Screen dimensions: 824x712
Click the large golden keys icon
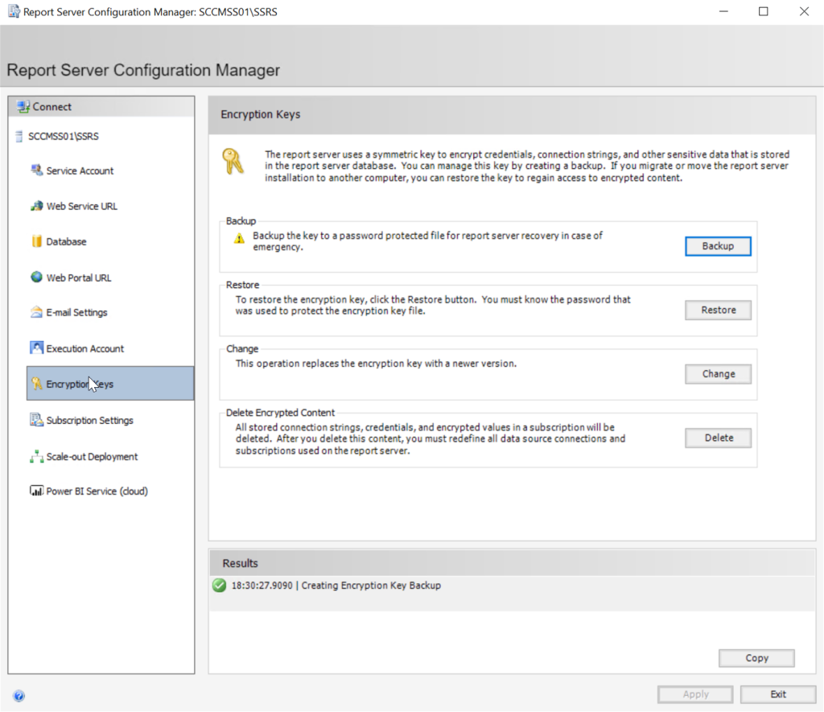[x=233, y=162]
